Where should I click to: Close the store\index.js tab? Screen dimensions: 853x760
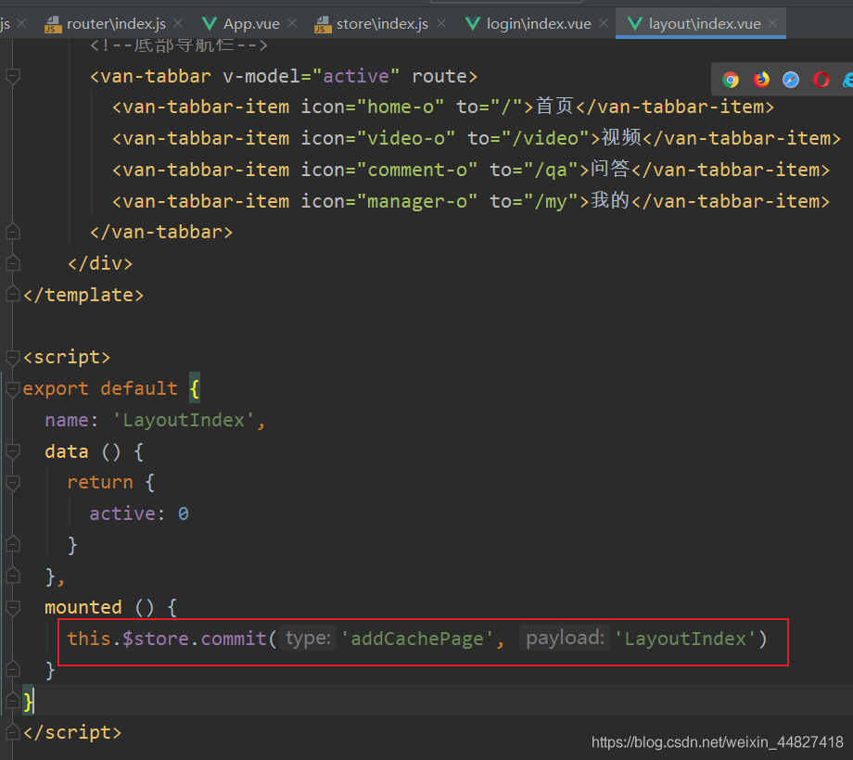click(x=441, y=23)
